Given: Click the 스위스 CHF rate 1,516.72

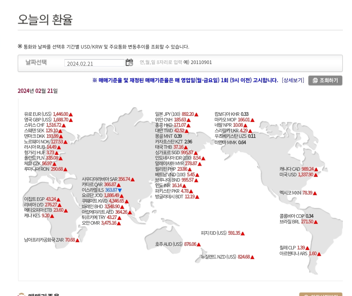Looking at the screenshot, I should [x=54, y=125].
